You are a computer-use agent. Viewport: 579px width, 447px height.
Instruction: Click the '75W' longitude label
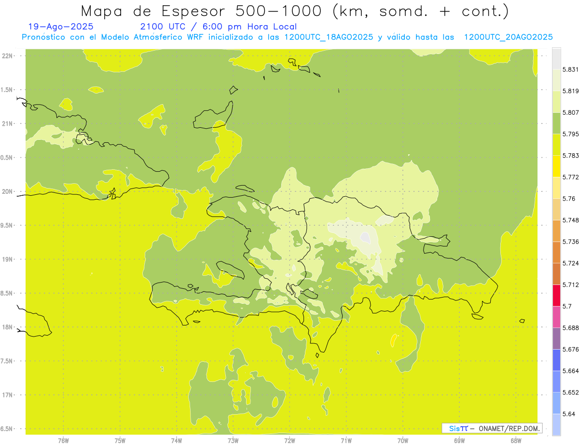tap(120, 441)
